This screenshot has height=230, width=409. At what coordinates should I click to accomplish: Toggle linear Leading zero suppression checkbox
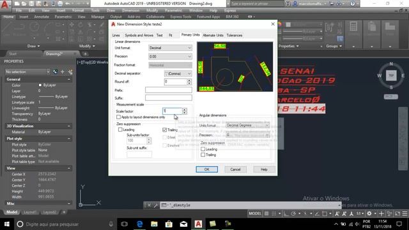point(120,130)
